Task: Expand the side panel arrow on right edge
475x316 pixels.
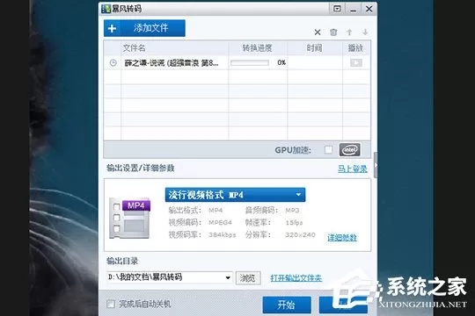Action: [376, 165]
